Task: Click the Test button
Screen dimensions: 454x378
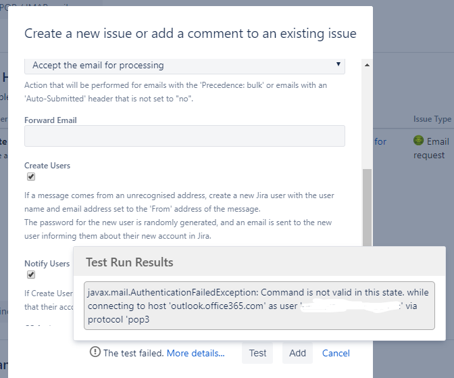Action: pos(257,353)
